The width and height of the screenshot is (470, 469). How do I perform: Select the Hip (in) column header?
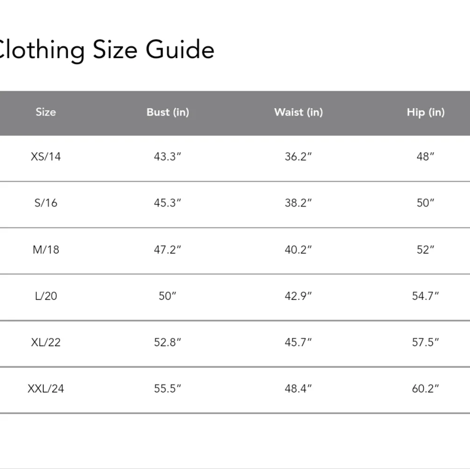tap(425, 112)
